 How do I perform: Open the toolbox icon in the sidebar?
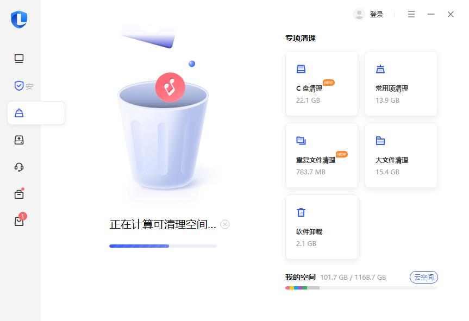tap(18, 140)
